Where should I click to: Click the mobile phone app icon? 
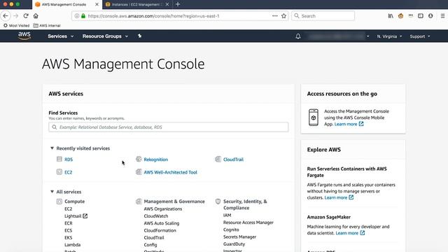pos(314,118)
